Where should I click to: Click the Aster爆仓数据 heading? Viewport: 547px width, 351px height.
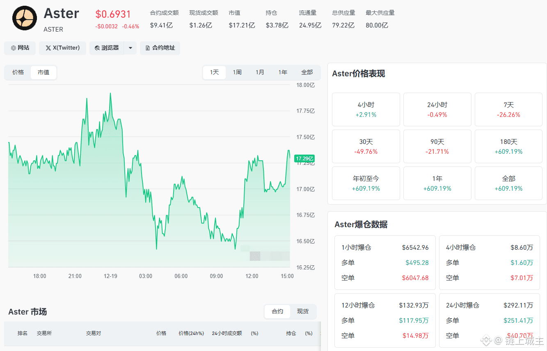coord(361,225)
